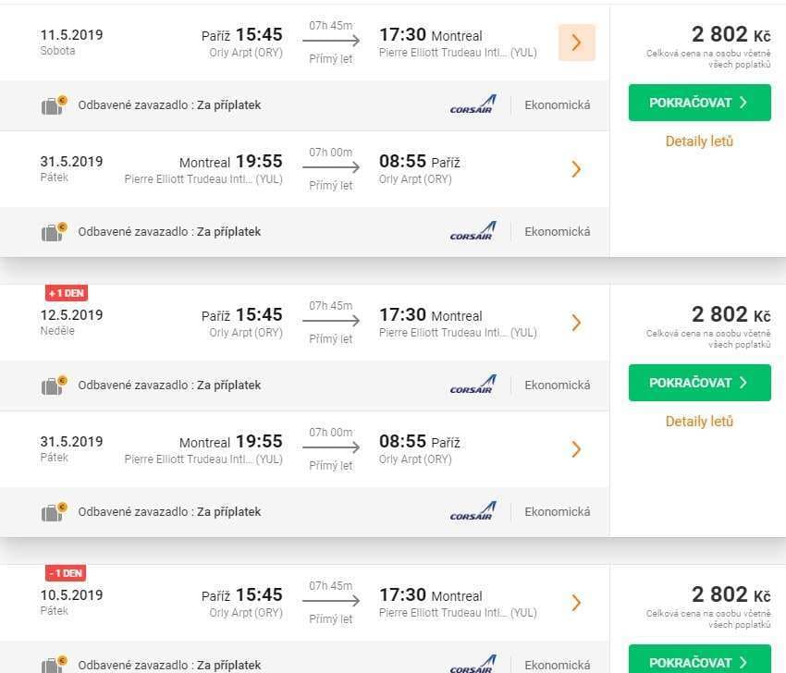Click luggage icon under 12.5.2019 flight
Screen dimensions: 786x673
55,385
